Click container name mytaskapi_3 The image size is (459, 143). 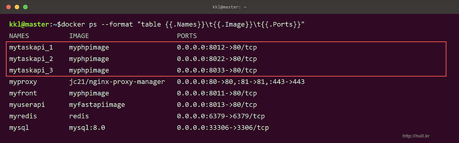[x=31, y=70]
